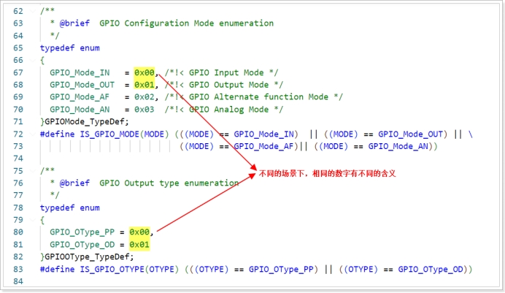This screenshot has height=293, width=505.
Task: Click the GPIOMode_TypeDef type name
Action: coord(84,122)
